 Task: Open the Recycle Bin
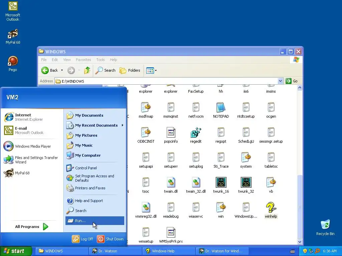[x=325, y=227]
